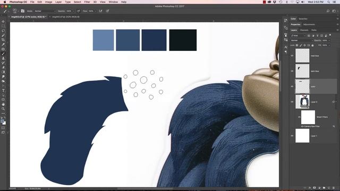The width and height of the screenshot is (340, 191).
Task: Select the Clone Stamp tool
Action: point(3,58)
